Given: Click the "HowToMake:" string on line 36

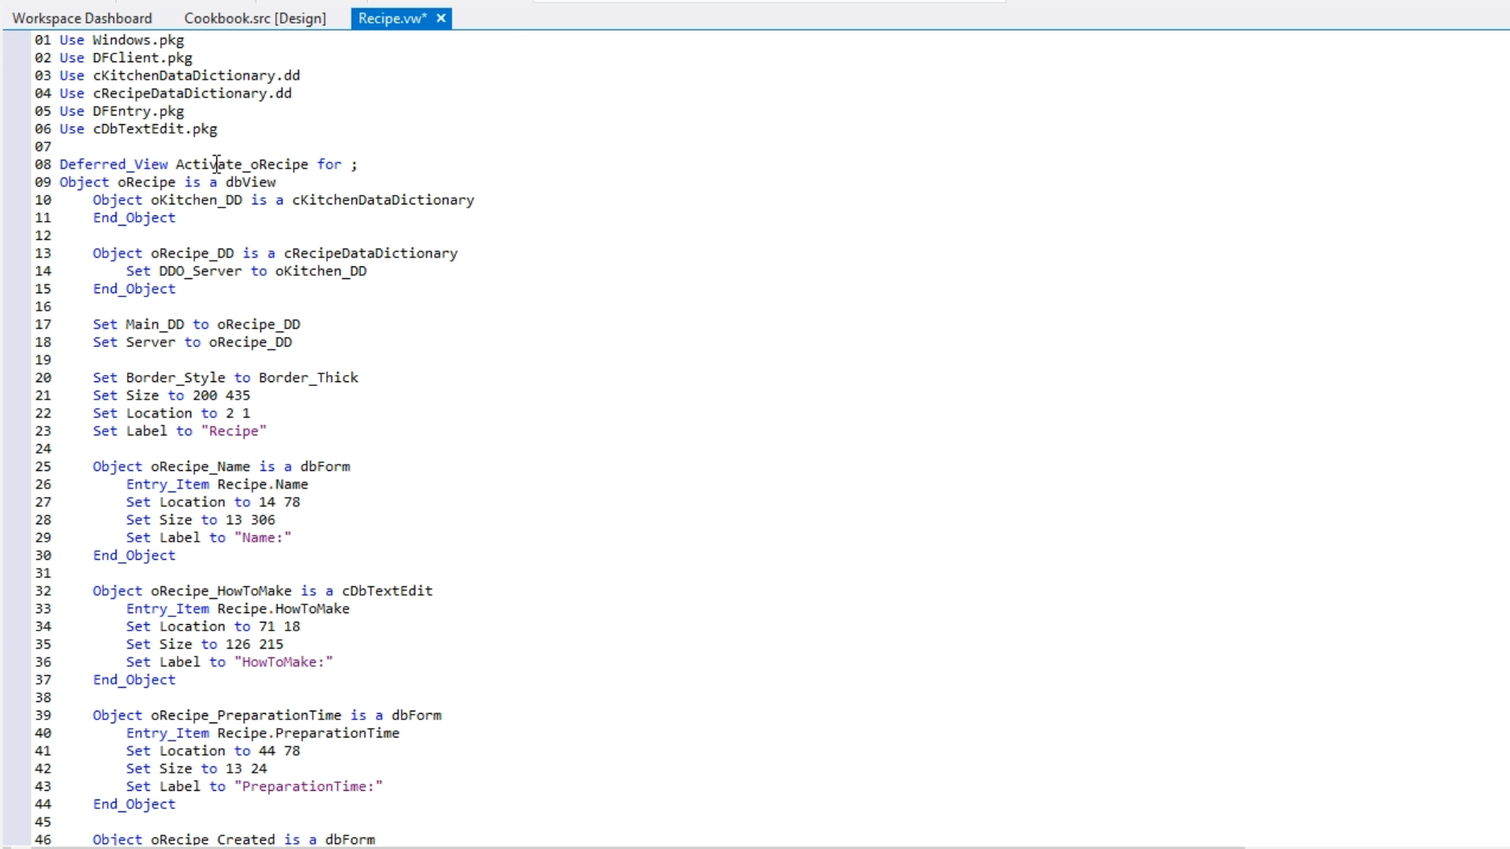Looking at the screenshot, I should 283,662.
